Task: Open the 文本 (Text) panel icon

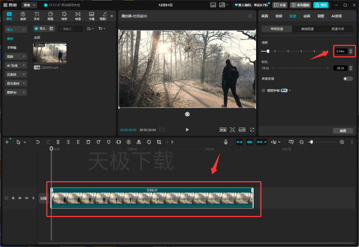Action: [x=37, y=15]
